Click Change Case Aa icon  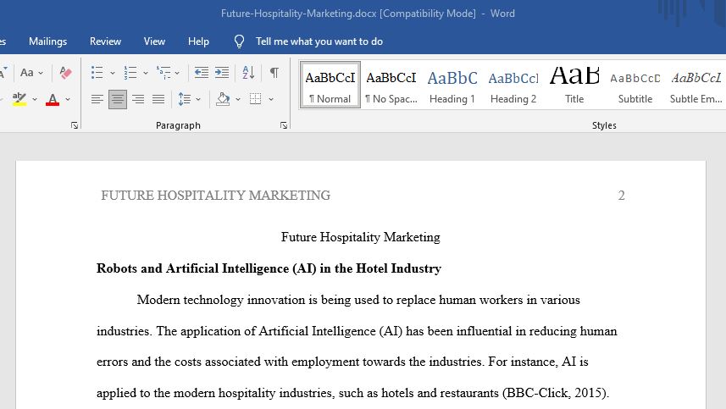point(27,73)
